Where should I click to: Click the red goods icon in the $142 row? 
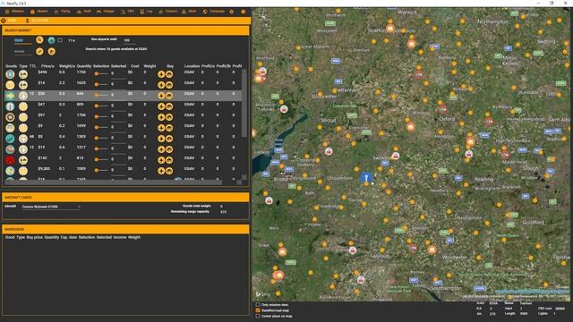tap(10, 160)
